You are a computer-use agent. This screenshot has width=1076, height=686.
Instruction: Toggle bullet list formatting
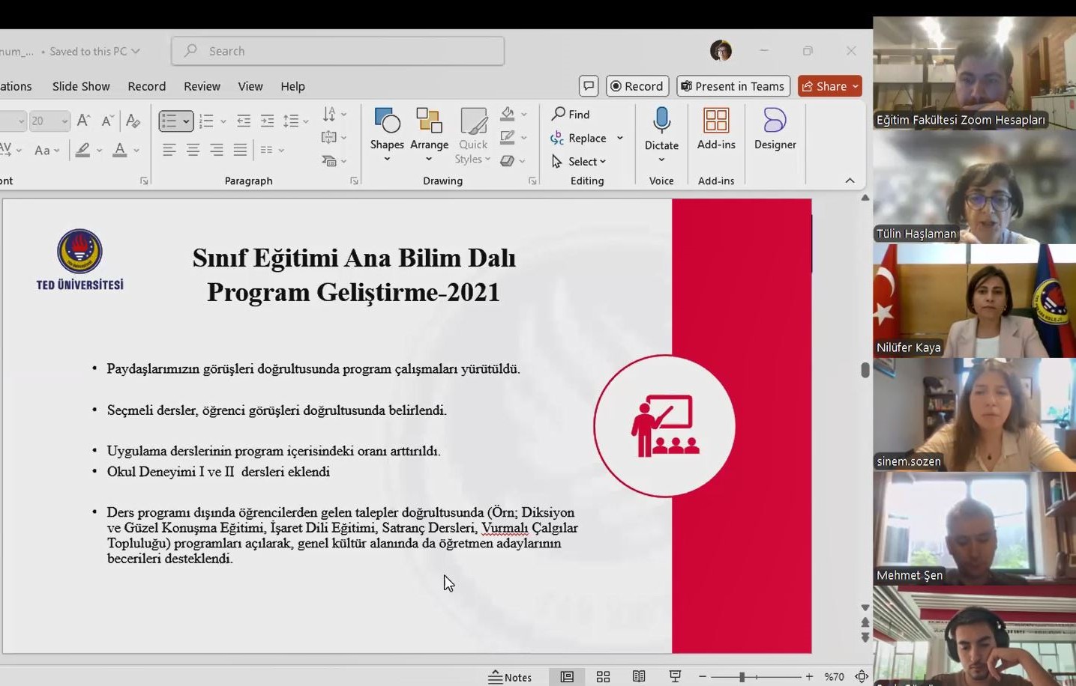(171, 121)
